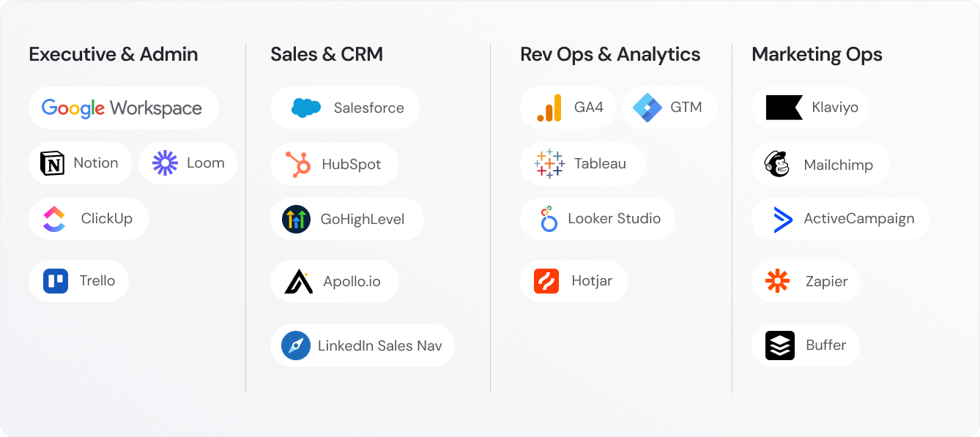This screenshot has width=980, height=437.
Task: Open the Looker Studio chip
Action: pyautogui.click(x=597, y=218)
